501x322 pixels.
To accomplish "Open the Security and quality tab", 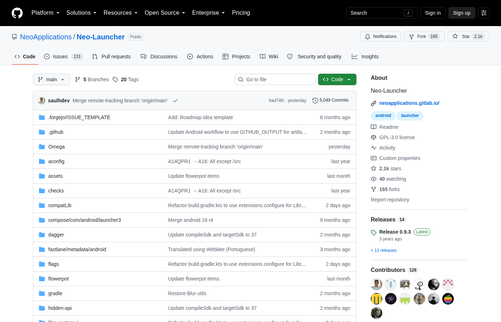I will coord(314,57).
